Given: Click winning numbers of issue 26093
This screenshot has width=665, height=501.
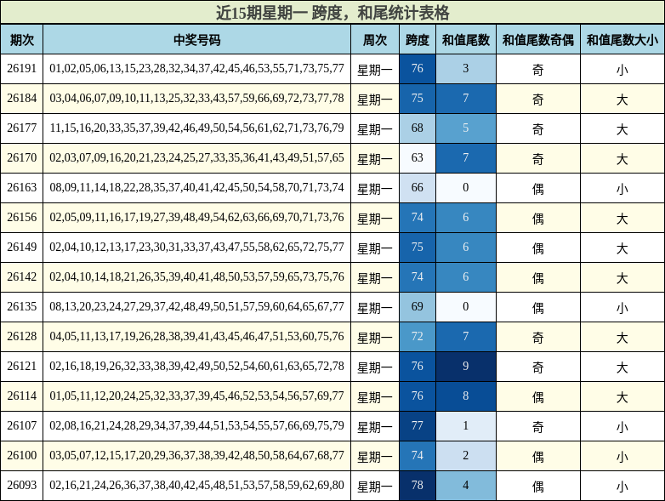Looking at the screenshot, I should [196, 486].
